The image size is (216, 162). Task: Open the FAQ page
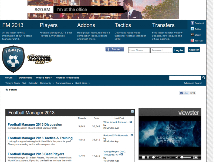[x=24, y=83]
